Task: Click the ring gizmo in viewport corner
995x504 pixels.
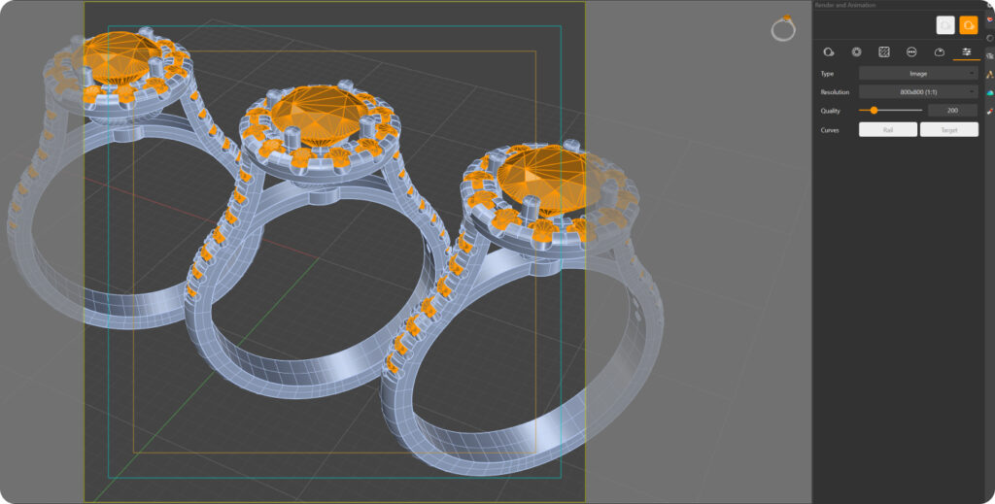Action: click(x=783, y=29)
